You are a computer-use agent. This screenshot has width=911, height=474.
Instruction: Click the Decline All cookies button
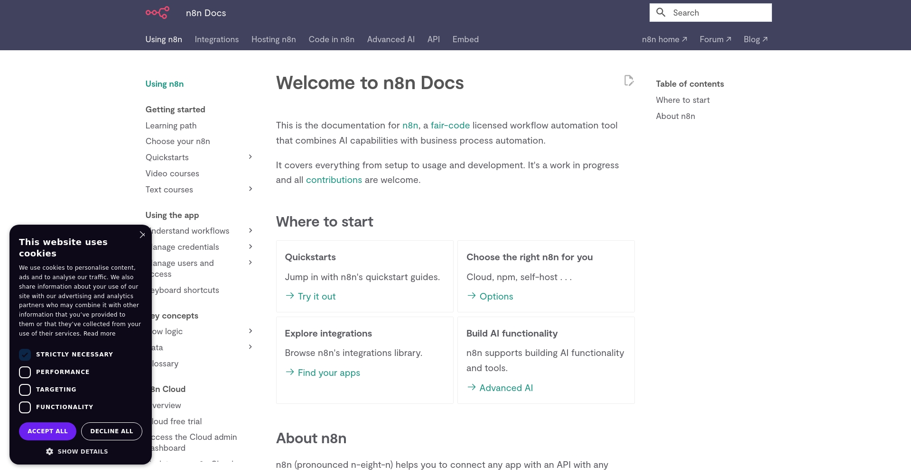(112, 431)
